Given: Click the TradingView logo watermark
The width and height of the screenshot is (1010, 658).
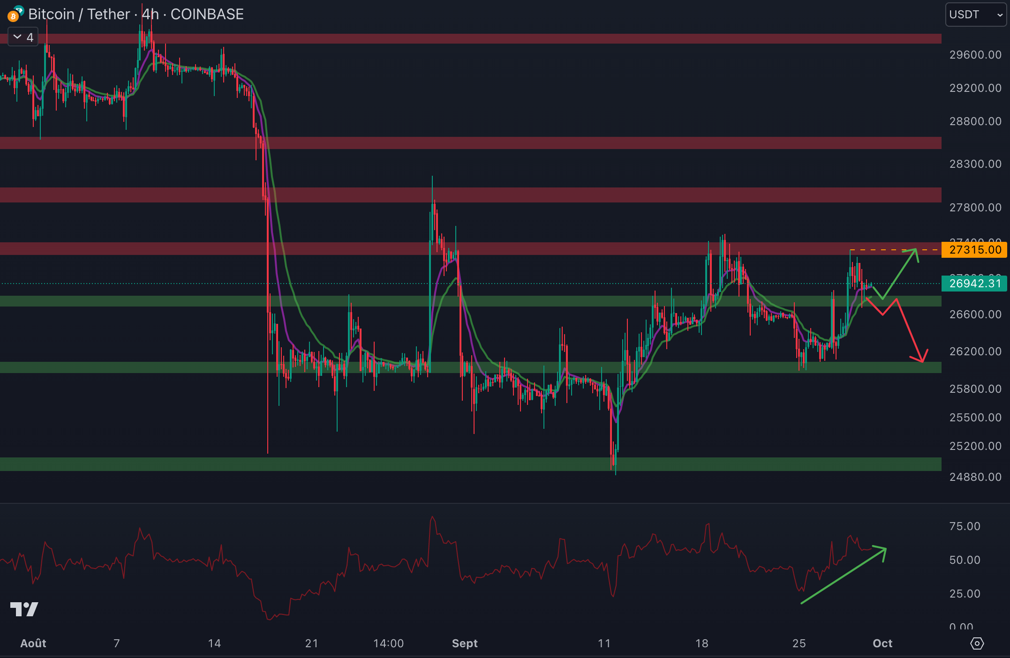Looking at the screenshot, I should [x=24, y=609].
